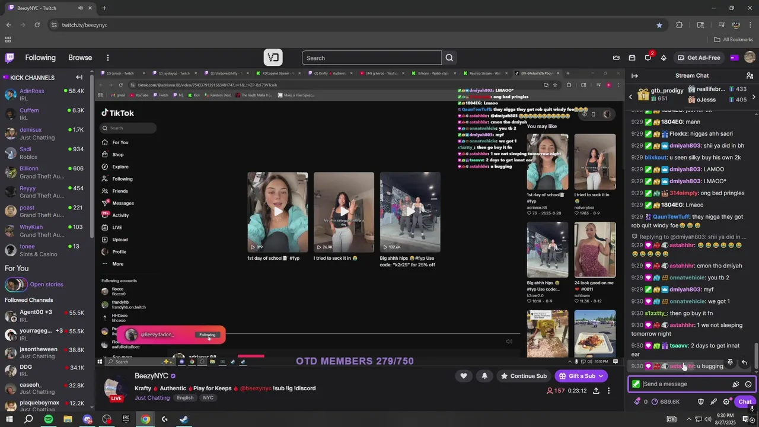This screenshot has width=759, height=427.
Task: Open the Prime loot crown icon
Action: [x=616, y=58]
